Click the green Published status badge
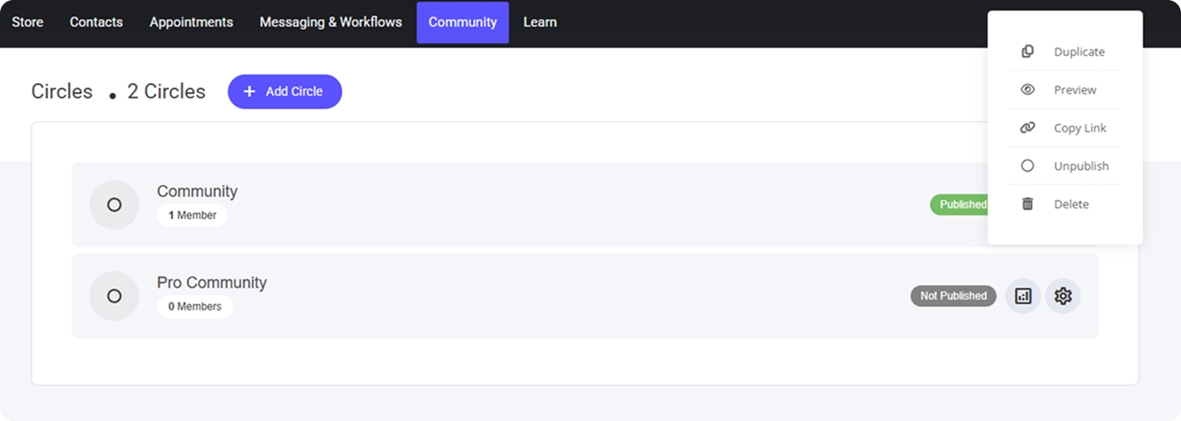This screenshot has height=421, width=1181. 959,205
